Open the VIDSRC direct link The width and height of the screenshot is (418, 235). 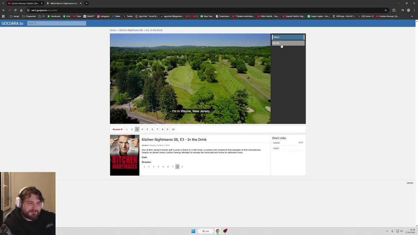click(x=276, y=149)
